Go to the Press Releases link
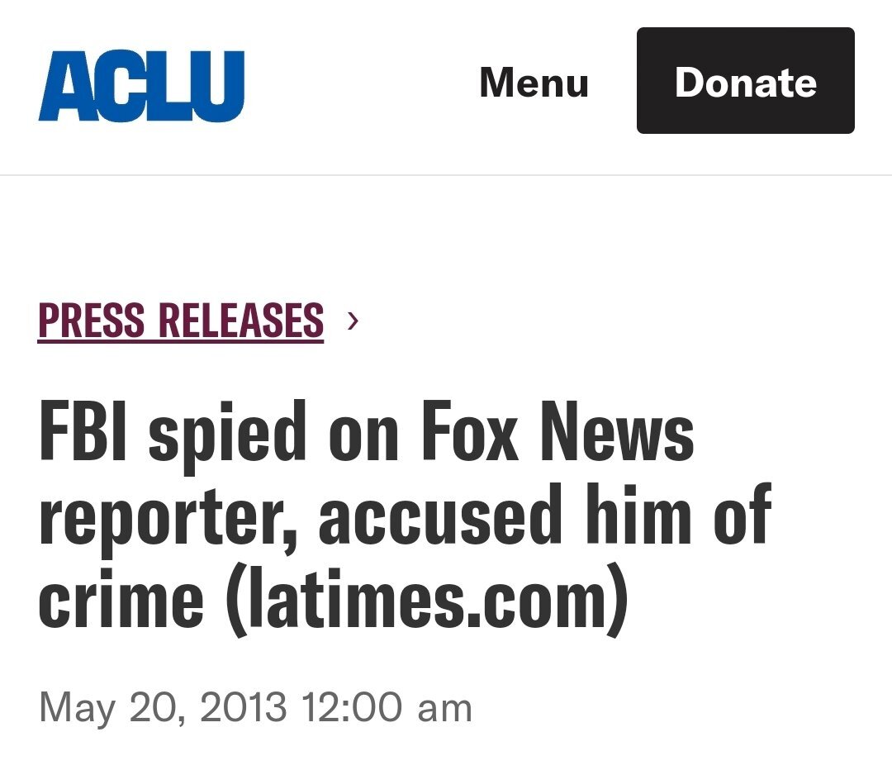Image resolution: width=892 pixels, height=770 pixels. coord(181,321)
